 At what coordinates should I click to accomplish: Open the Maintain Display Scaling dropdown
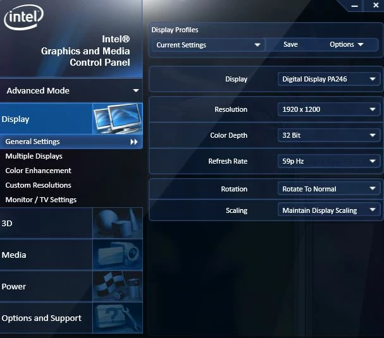pyautogui.click(x=329, y=210)
